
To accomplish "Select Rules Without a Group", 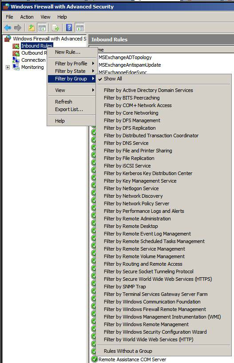I will click(x=164, y=351).
